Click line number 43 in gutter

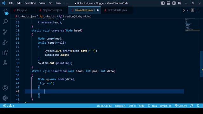point(18,92)
